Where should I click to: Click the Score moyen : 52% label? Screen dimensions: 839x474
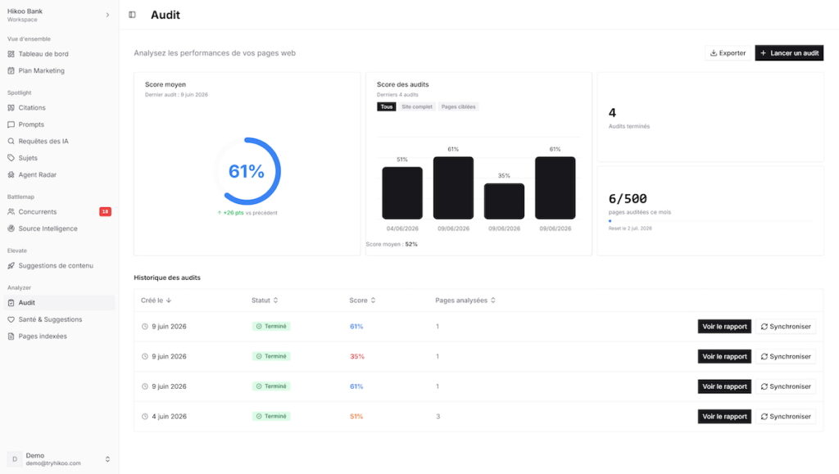392,244
